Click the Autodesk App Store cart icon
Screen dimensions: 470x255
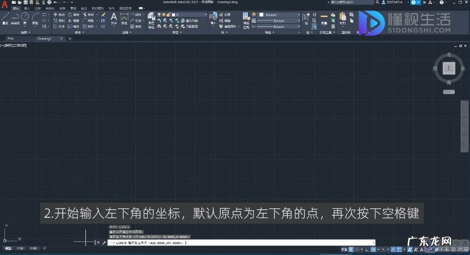click(x=424, y=2)
